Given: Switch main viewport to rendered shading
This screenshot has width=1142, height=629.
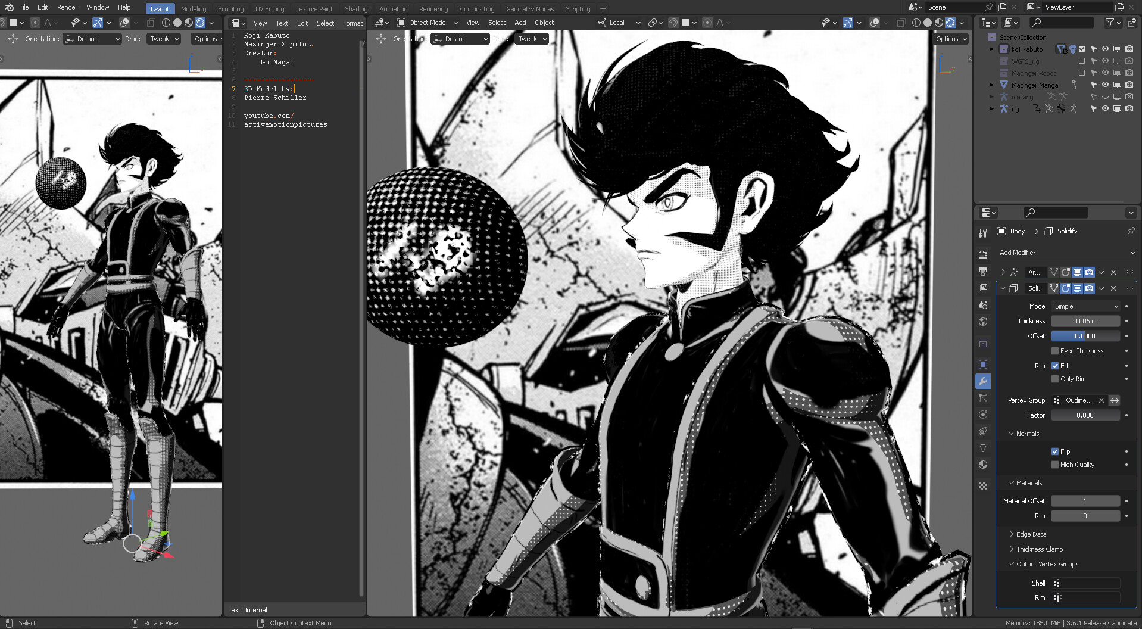Looking at the screenshot, I should 950,23.
